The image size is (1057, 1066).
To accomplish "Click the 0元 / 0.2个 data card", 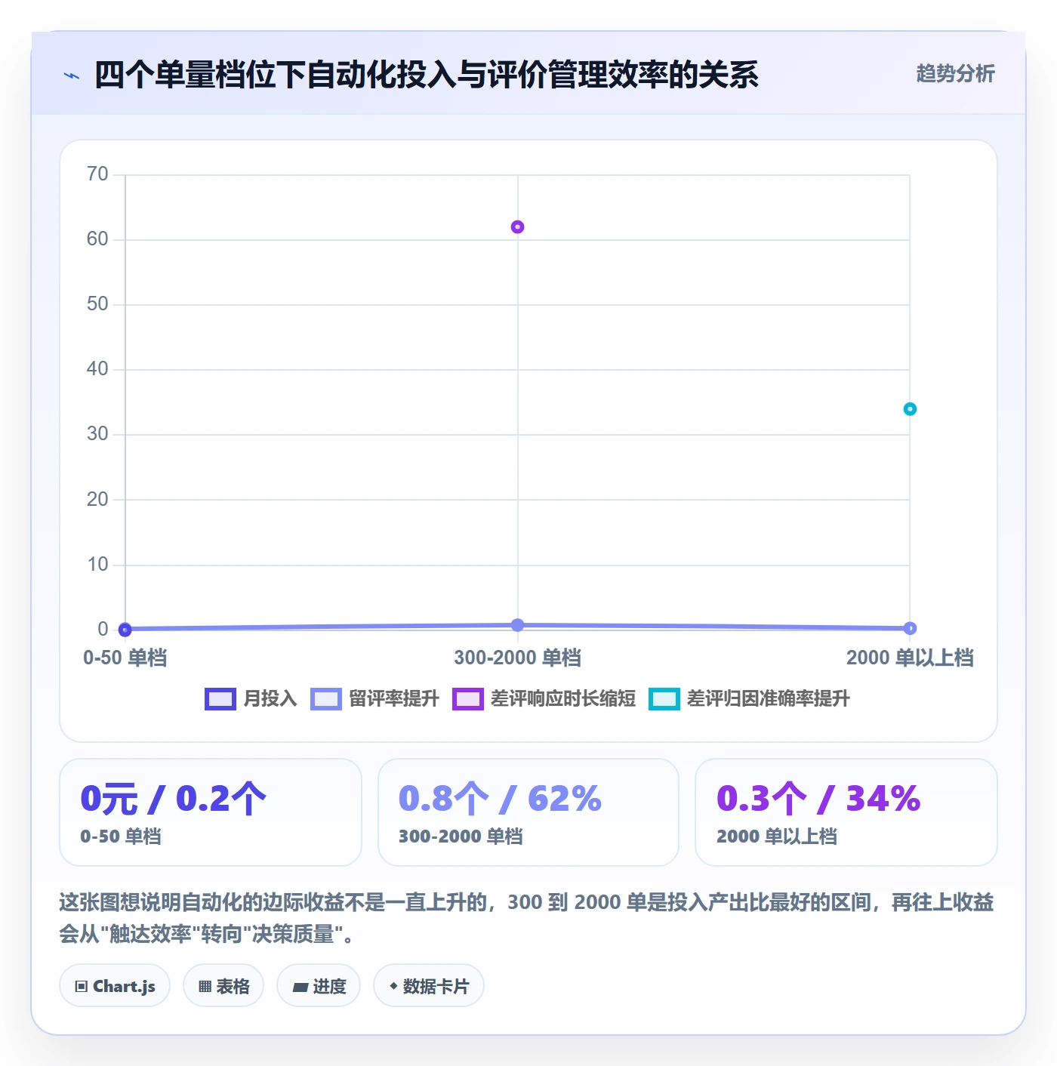I will tap(211, 812).
